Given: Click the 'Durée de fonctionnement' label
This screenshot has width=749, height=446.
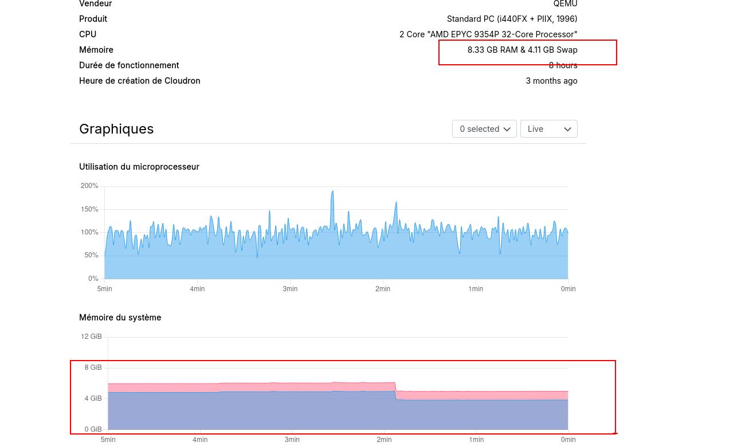Looking at the screenshot, I should [129, 65].
